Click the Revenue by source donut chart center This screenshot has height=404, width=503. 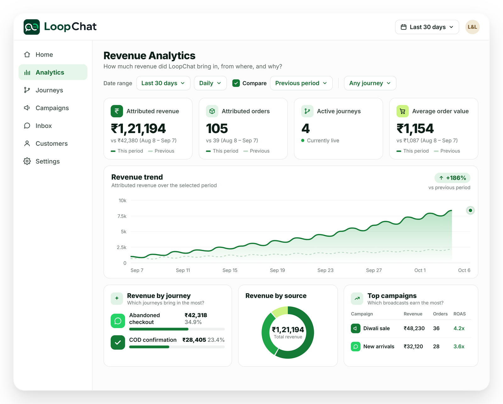click(288, 332)
